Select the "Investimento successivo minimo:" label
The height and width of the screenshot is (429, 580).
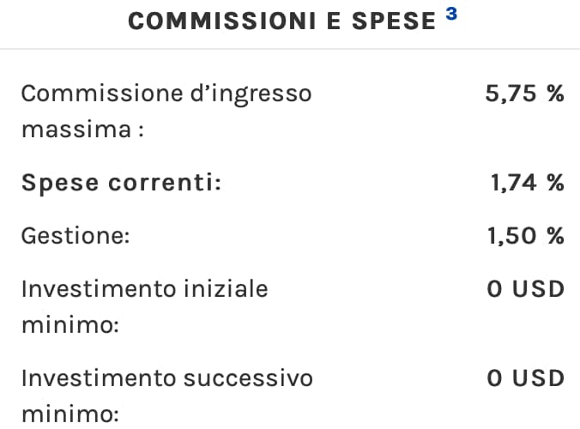166,396
